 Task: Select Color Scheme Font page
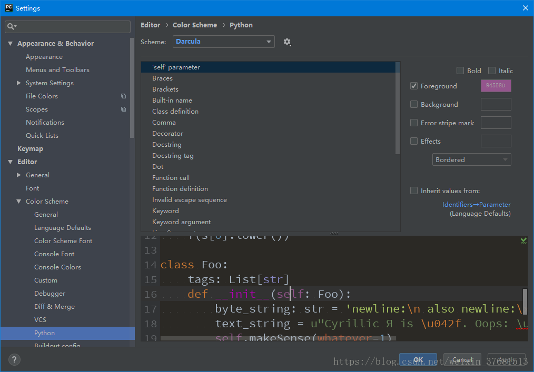(63, 241)
